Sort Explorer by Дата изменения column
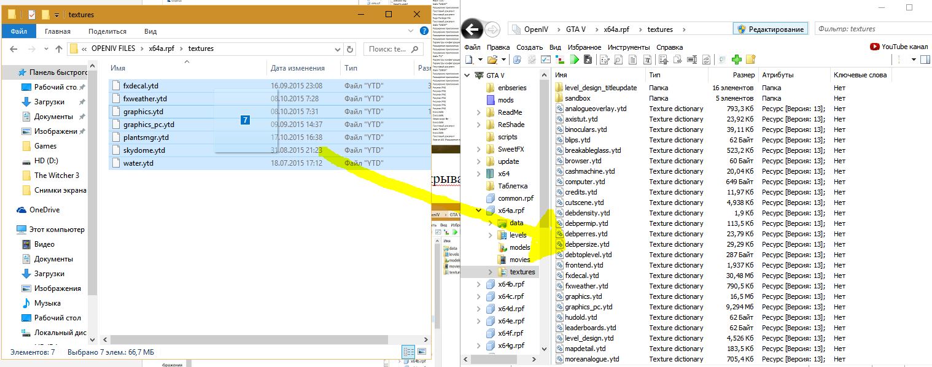Image resolution: width=932 pixels, height=367 pixels. tap(298, 68)
